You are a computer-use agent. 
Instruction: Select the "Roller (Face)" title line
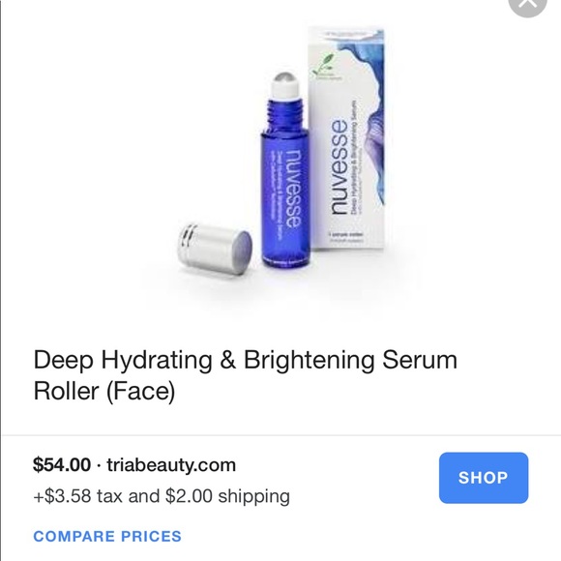(104, 391)
